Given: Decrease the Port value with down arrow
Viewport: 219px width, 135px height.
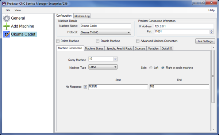Looking at the screenshot, I should pos(211,33).
